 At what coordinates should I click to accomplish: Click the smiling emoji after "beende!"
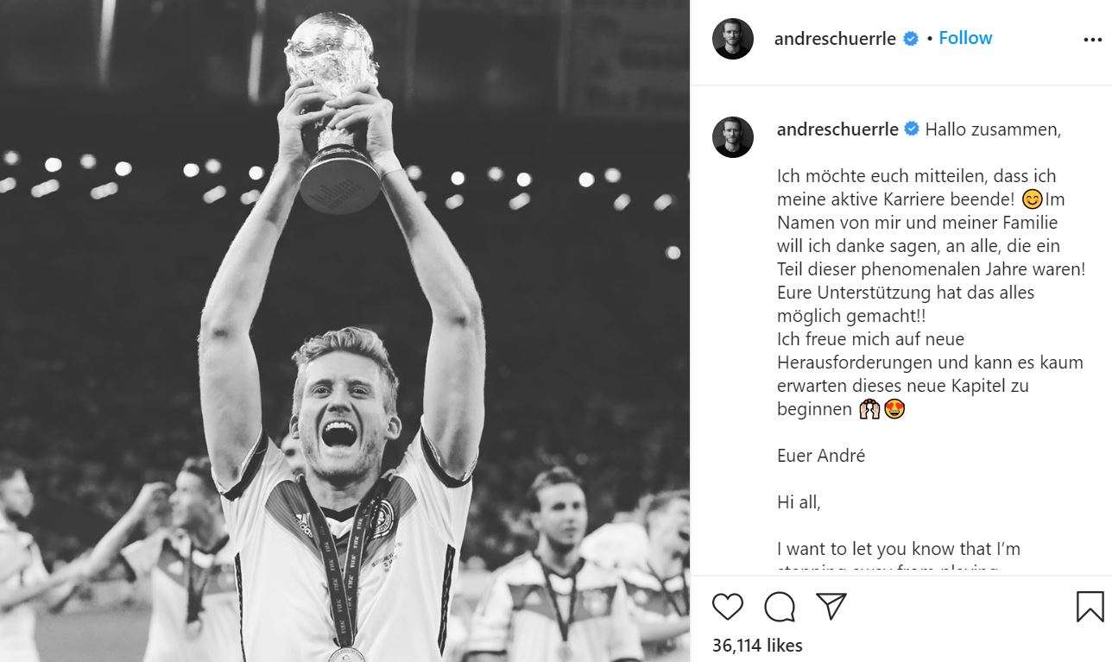click(x=1031, y=199)
